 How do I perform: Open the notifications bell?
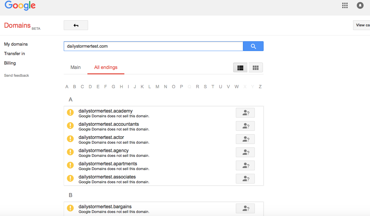(x=360, y=5)
